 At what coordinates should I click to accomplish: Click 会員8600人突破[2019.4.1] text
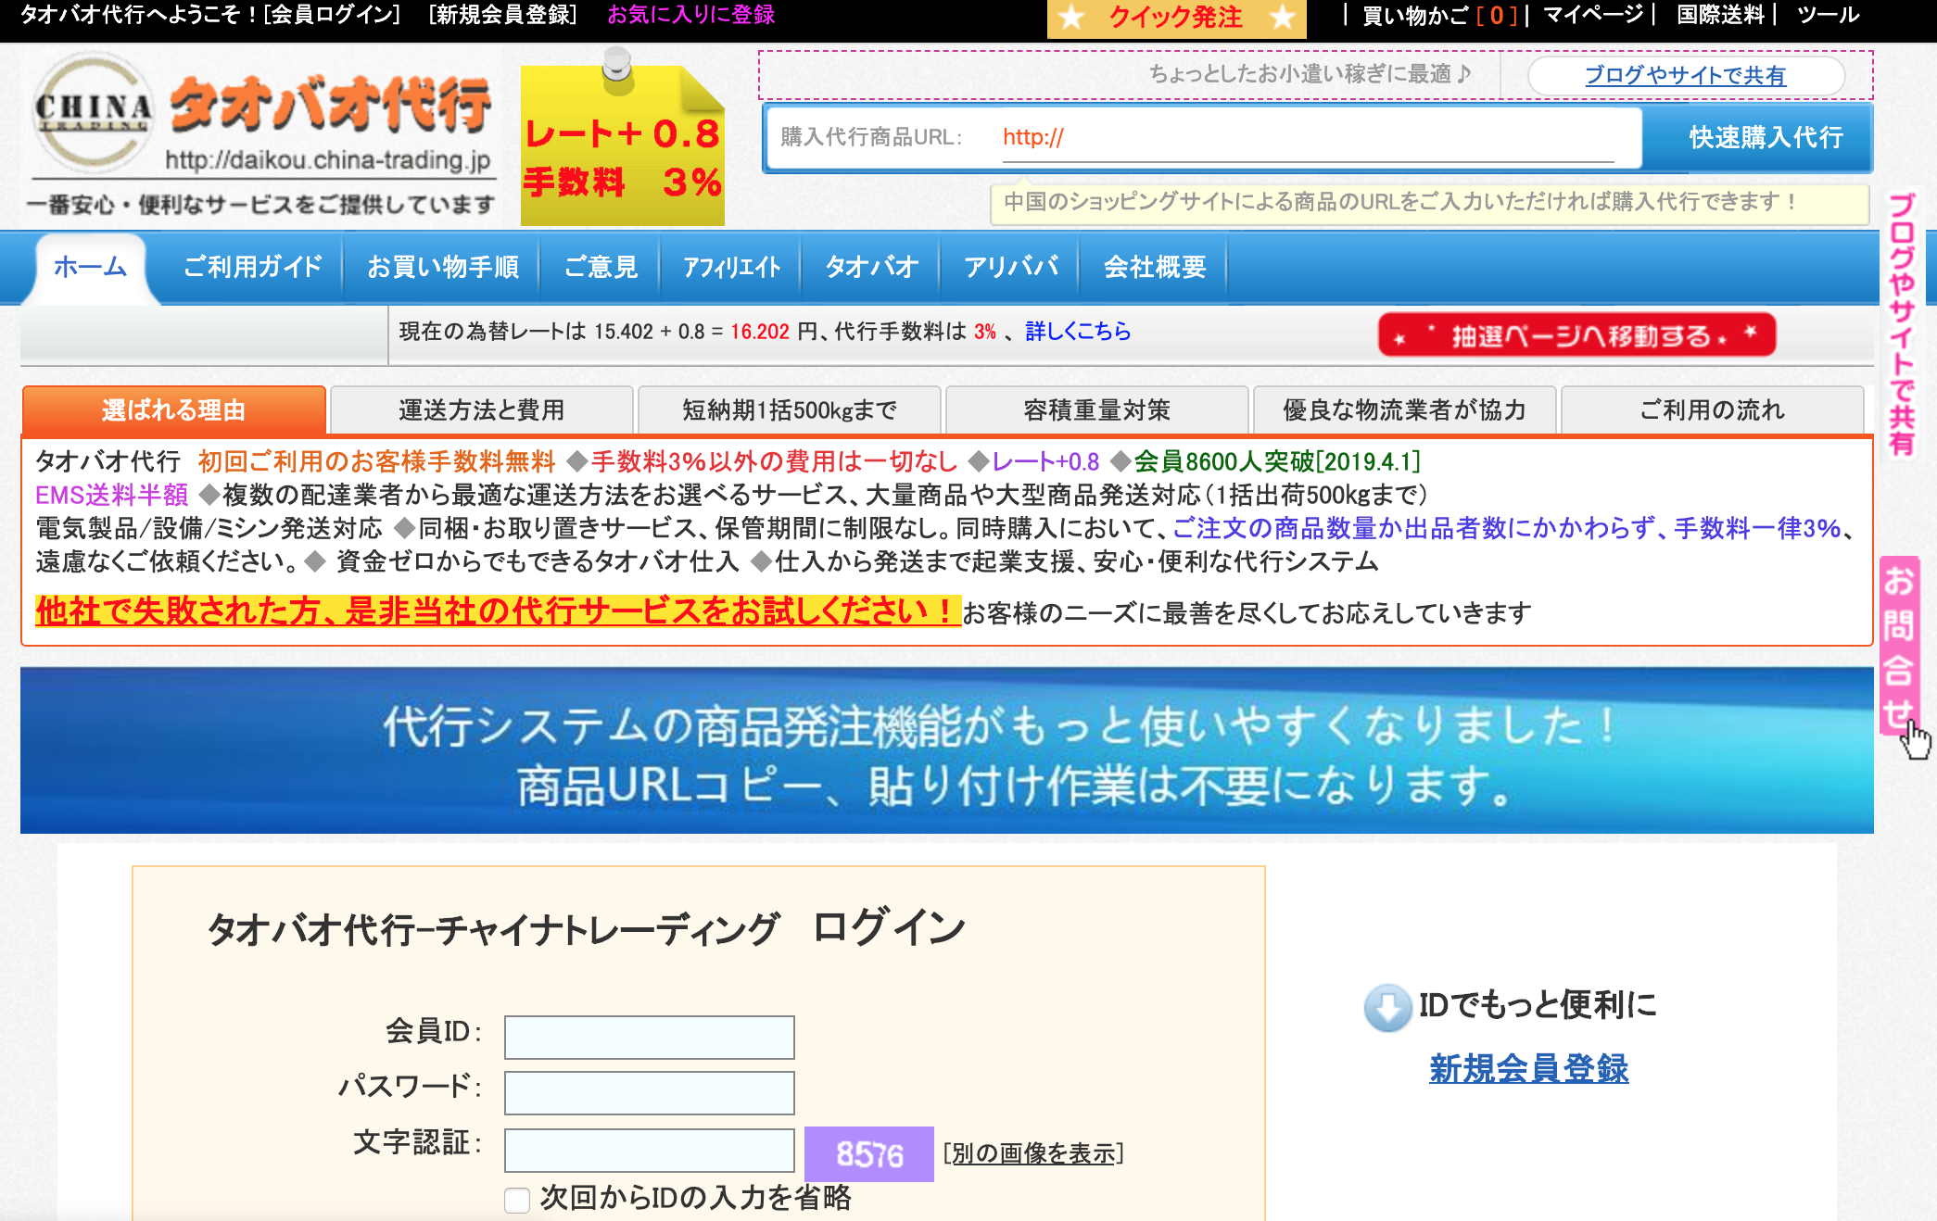point(1277,461)
